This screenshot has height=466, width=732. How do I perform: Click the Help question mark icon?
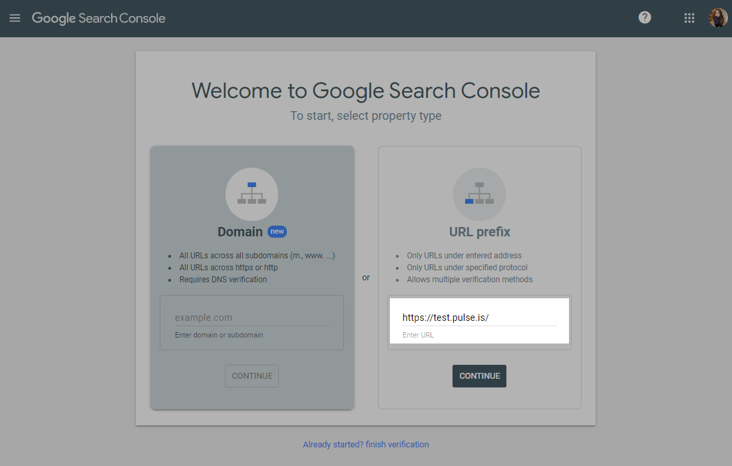pos(645,18)
